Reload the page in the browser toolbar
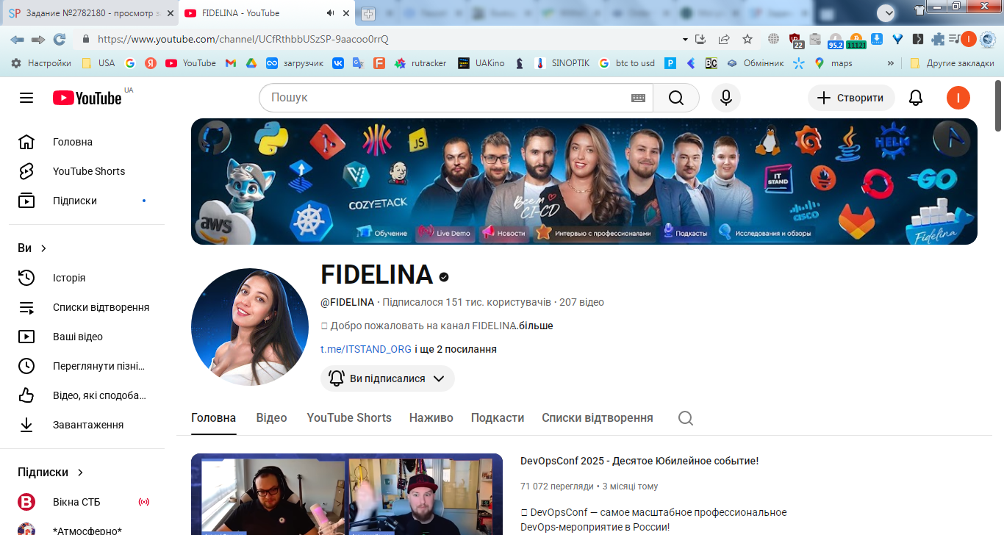The width and height of the screenshot is (1004, 535). tap(60, 39)
